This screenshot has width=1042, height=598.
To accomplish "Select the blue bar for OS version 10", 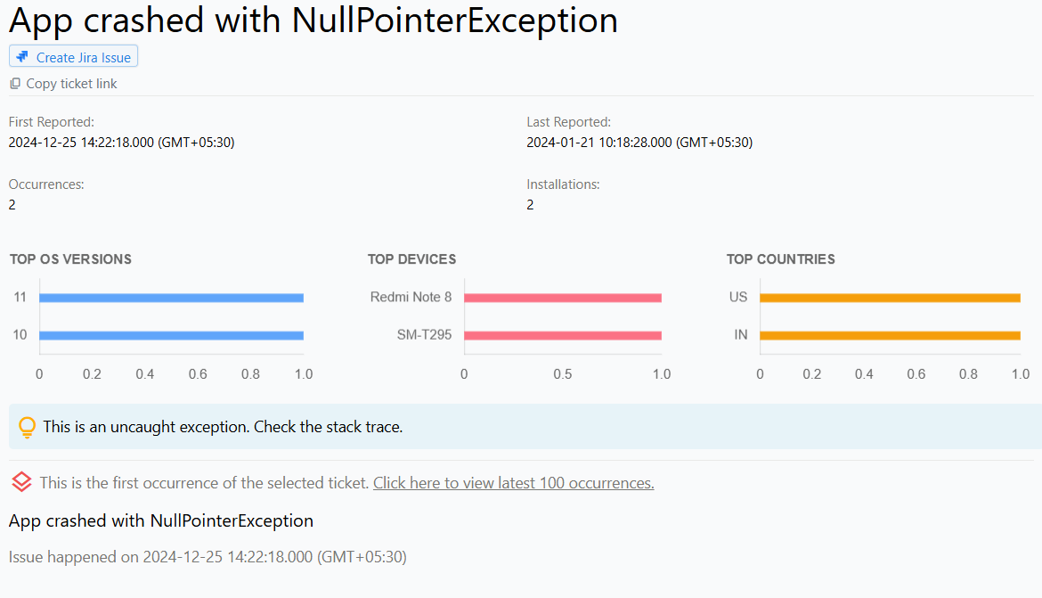I will click(171, 335).
